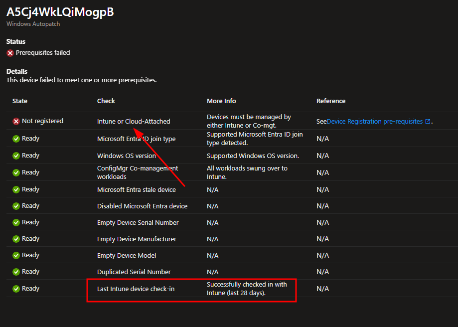The height and width of the screenshot is (327, 458).
Task: Click More Info N/A for Empty Device Model
Action: (213, 255)
